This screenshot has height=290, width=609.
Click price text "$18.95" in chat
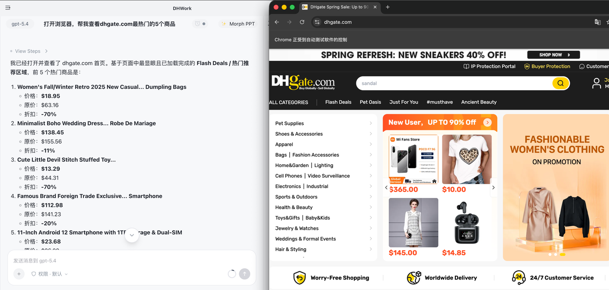[x=51, y=96]
